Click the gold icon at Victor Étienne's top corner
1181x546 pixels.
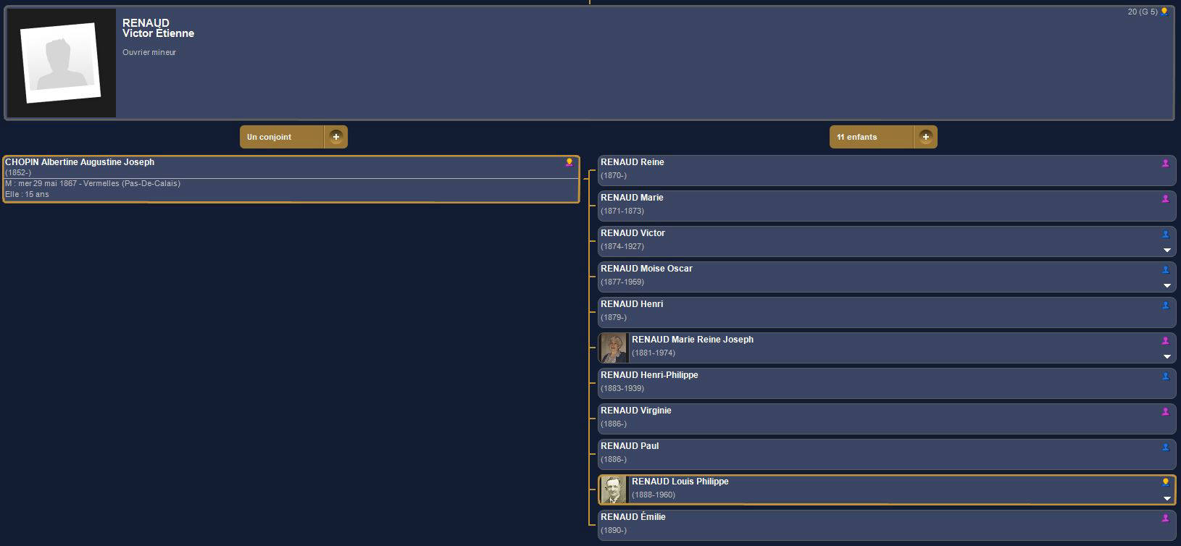coord(1164,12)
